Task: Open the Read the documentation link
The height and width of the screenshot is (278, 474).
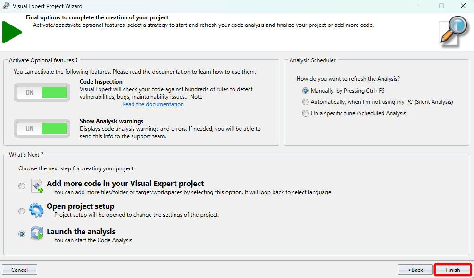Action: [153, 104]
